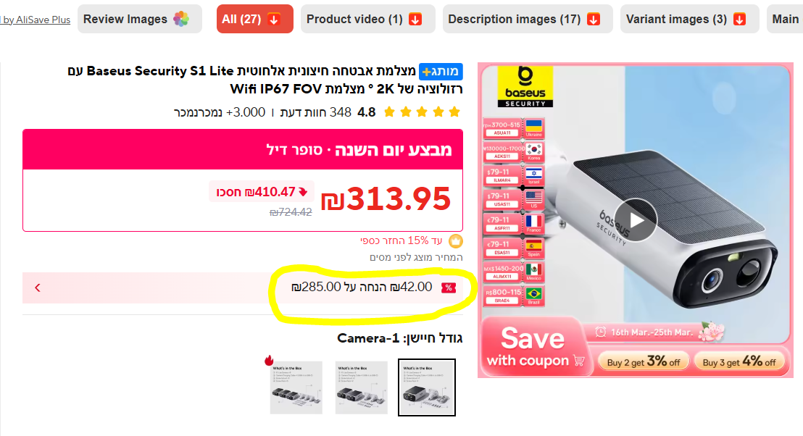Screen dimensions: 803x436
Task: Click the colorful flower icon in Review Images
Action: click(x=181, y=19)
